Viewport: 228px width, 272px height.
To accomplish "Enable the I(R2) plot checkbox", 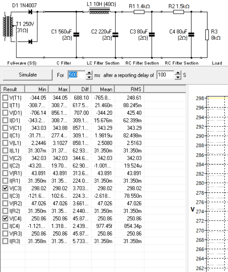I will (x=5, y=211).
